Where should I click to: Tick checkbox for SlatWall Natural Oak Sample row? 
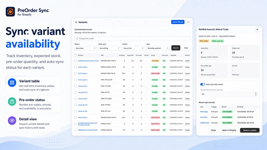point(75,130)
